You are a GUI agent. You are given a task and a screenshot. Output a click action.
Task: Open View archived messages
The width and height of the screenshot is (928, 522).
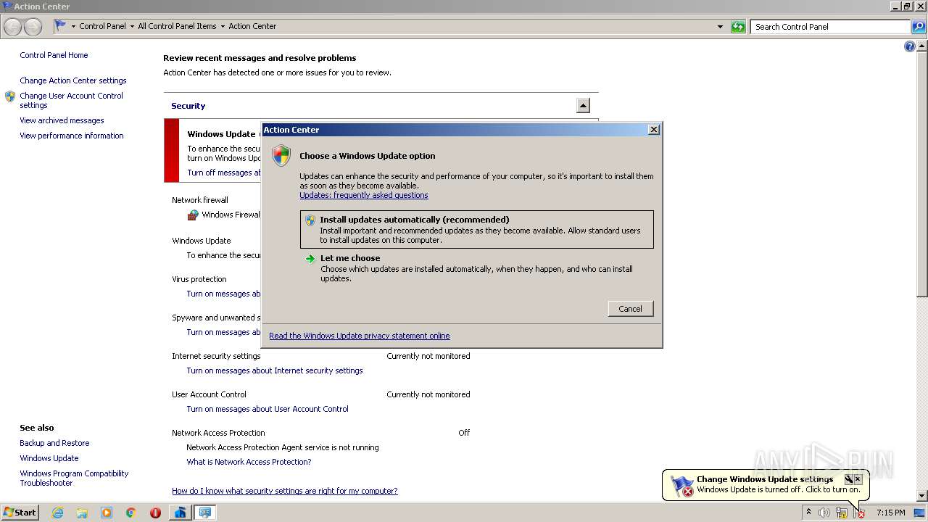coord(62,120)
